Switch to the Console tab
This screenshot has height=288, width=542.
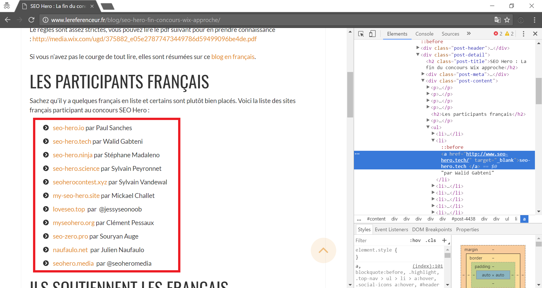424,34
